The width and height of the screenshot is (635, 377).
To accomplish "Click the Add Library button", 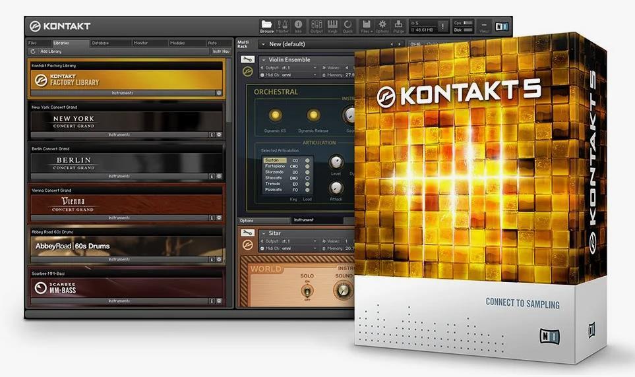I will (x=51, y=51).
